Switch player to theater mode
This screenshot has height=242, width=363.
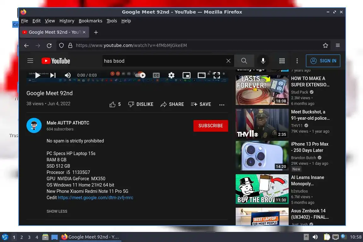[202, 75]
